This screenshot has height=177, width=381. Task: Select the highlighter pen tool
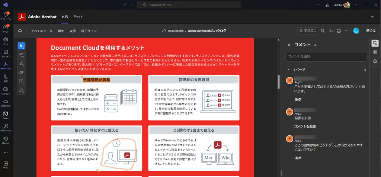click(21, 63)
